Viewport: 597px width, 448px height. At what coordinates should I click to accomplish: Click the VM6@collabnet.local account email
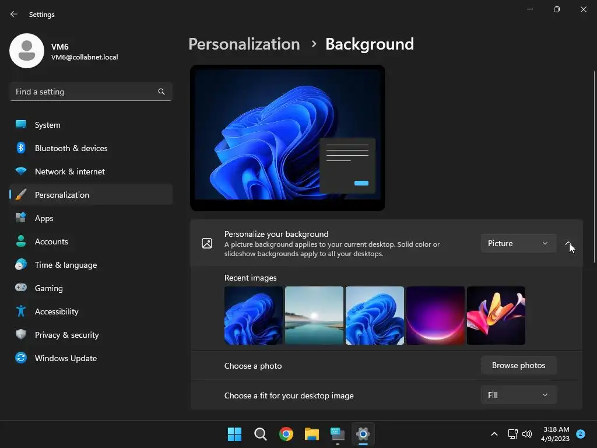[85, 57]
